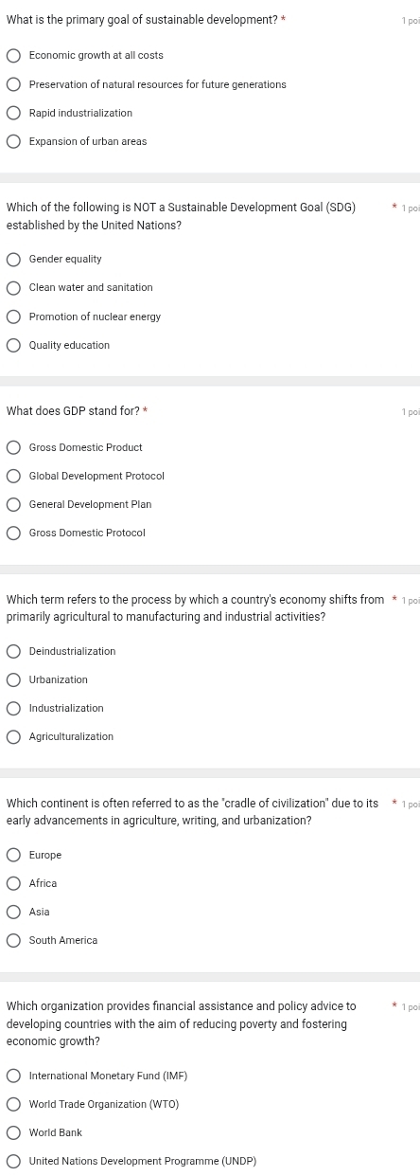Choose 'Gross Domestic Product' for GDP
420x1176 pixels.
pos(13,447)
